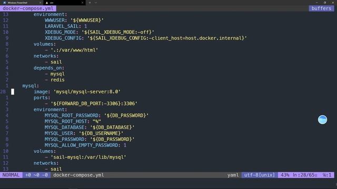This screenshot has height=189, width=337.
Task: Select the docker-compose.yml buffer tab
Action: tap(28, 8)
